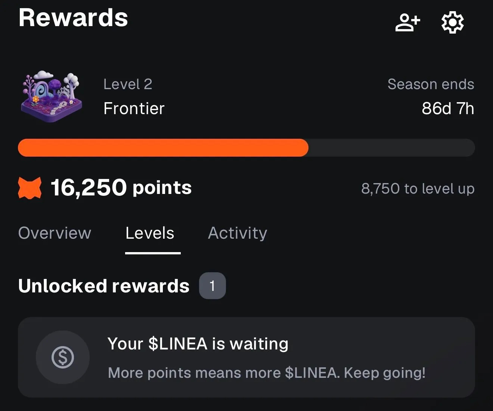Open the Activity tab
Viewport: 493px width, 411px height.
click(x=238, y=233)
